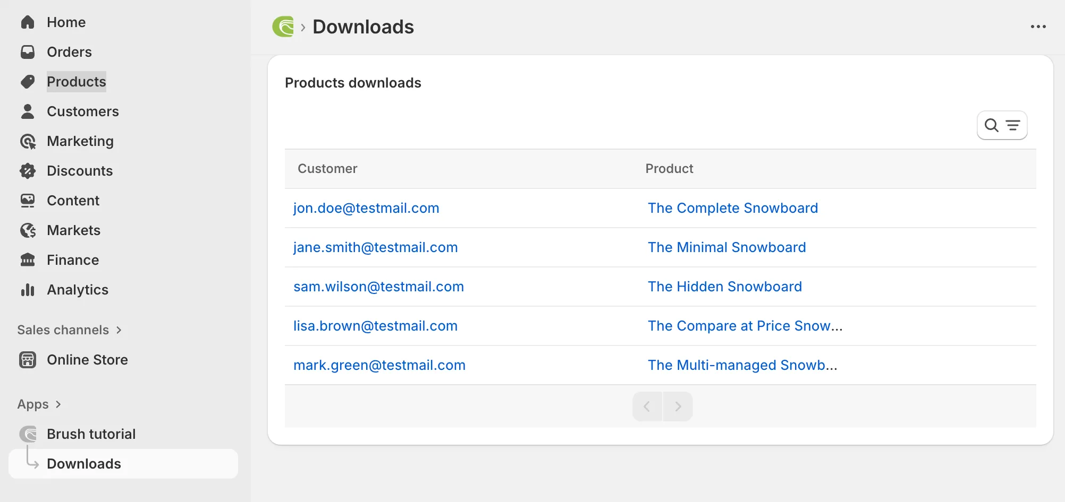Open Customers in the sidebar
1065x502 pixels.
pos(83,111)
